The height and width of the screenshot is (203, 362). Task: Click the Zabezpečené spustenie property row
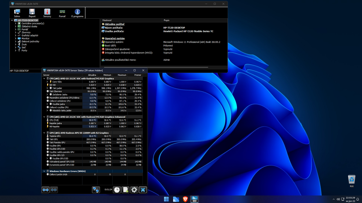164,49
